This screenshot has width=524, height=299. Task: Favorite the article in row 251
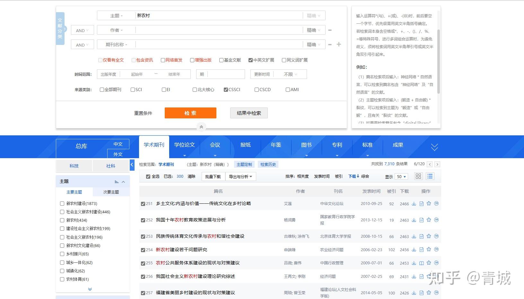[x=429, y=203]
